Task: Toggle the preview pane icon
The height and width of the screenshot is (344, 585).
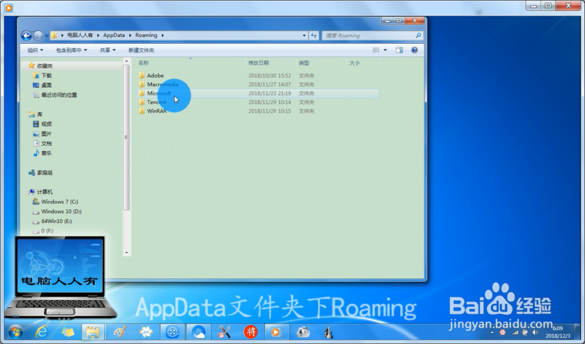Action: click(x=399, y=50)
